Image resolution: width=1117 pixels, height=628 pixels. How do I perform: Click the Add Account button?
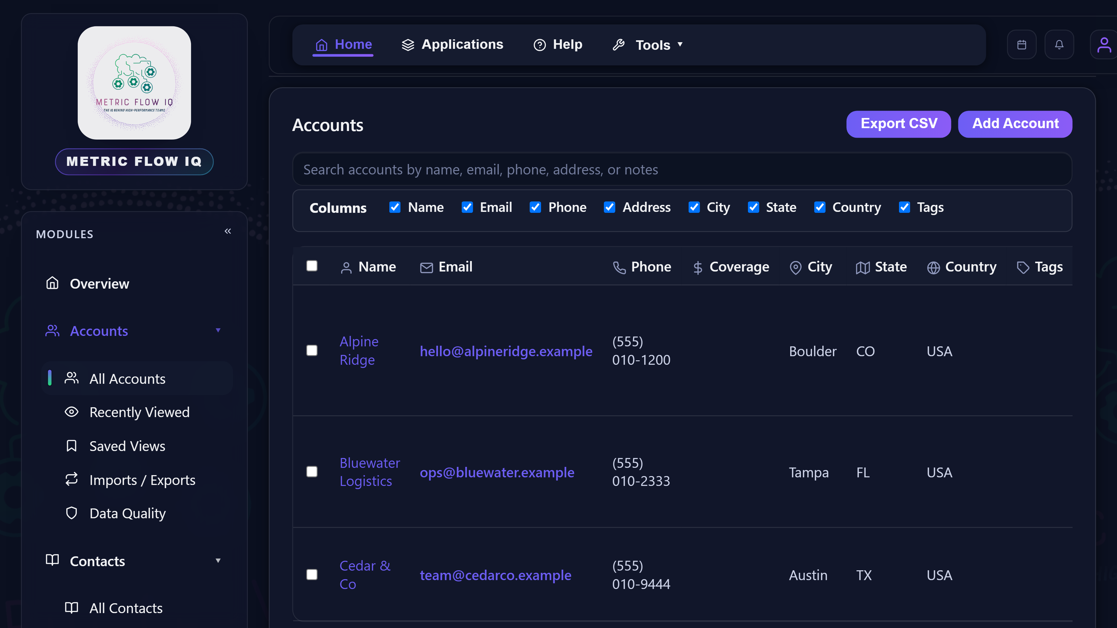1015,124
